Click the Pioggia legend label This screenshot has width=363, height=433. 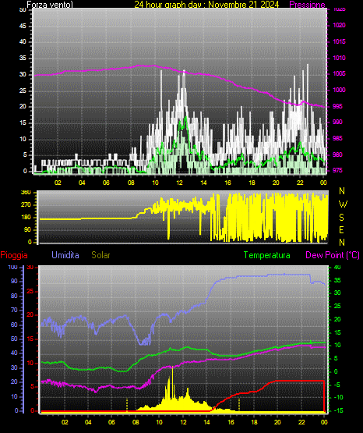point(14,255)
